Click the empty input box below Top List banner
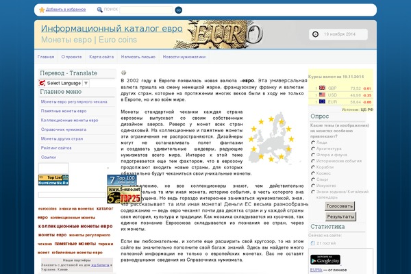Viewport: 411px width, 274px height. 72,195
